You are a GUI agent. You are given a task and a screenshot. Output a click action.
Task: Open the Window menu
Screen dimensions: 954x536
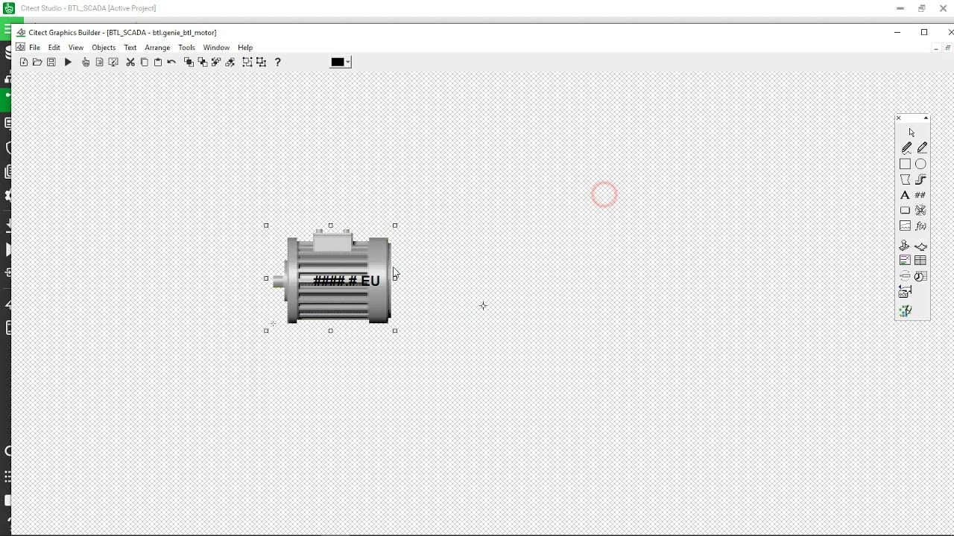pos(216,48)
